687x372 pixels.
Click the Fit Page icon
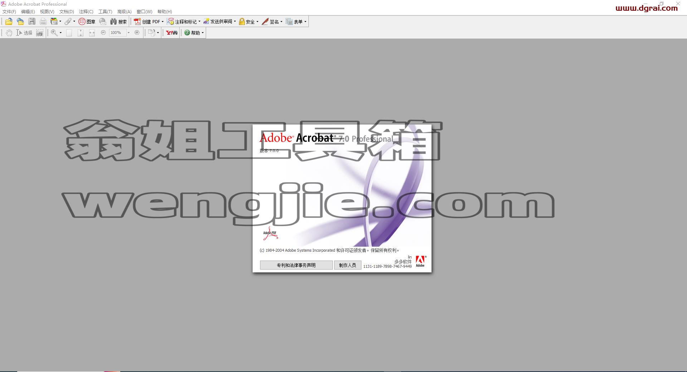[81, 33]
